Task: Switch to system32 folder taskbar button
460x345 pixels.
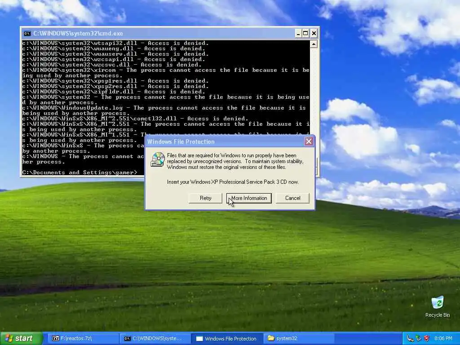Action: pos(299,339)
